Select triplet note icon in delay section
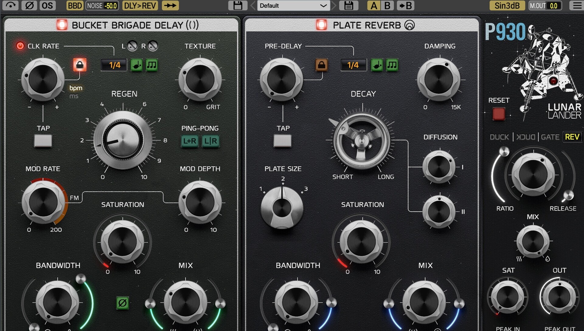Viewport: 584px width, 331px height. (x=151, y=65)
